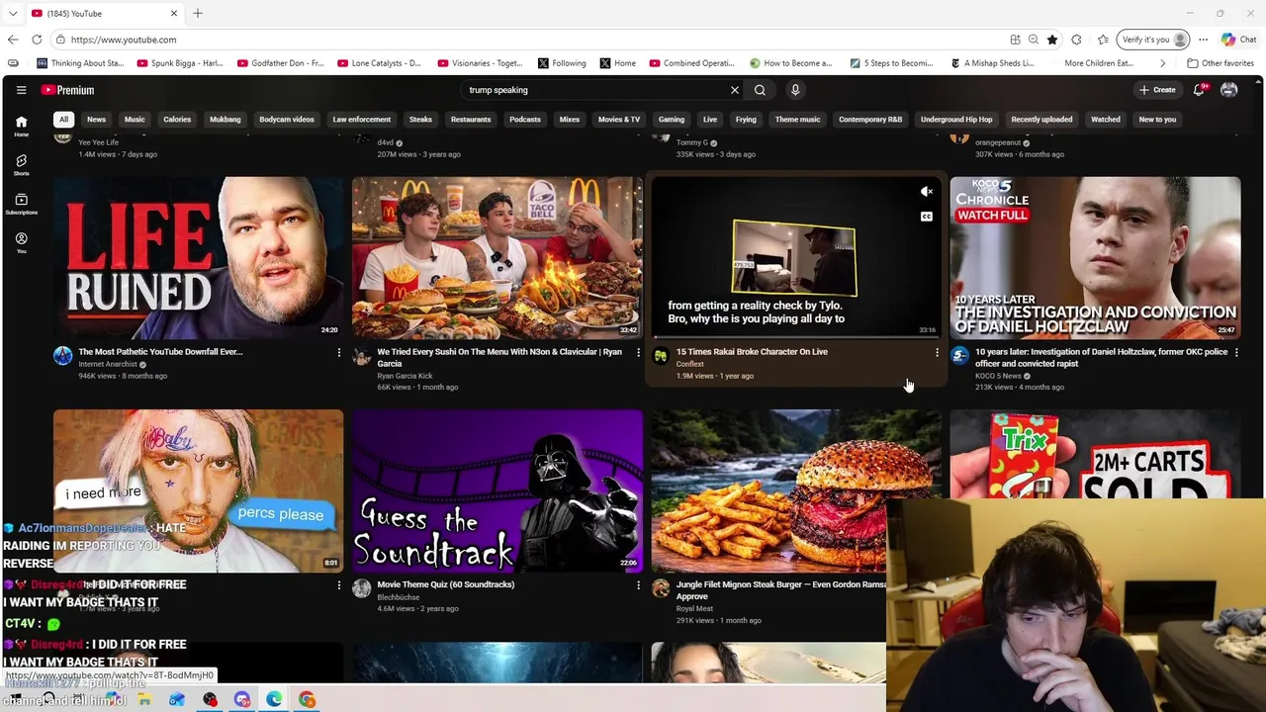
Task: Toggle captions on the Rakai preview
Action: tap(926, 217)
